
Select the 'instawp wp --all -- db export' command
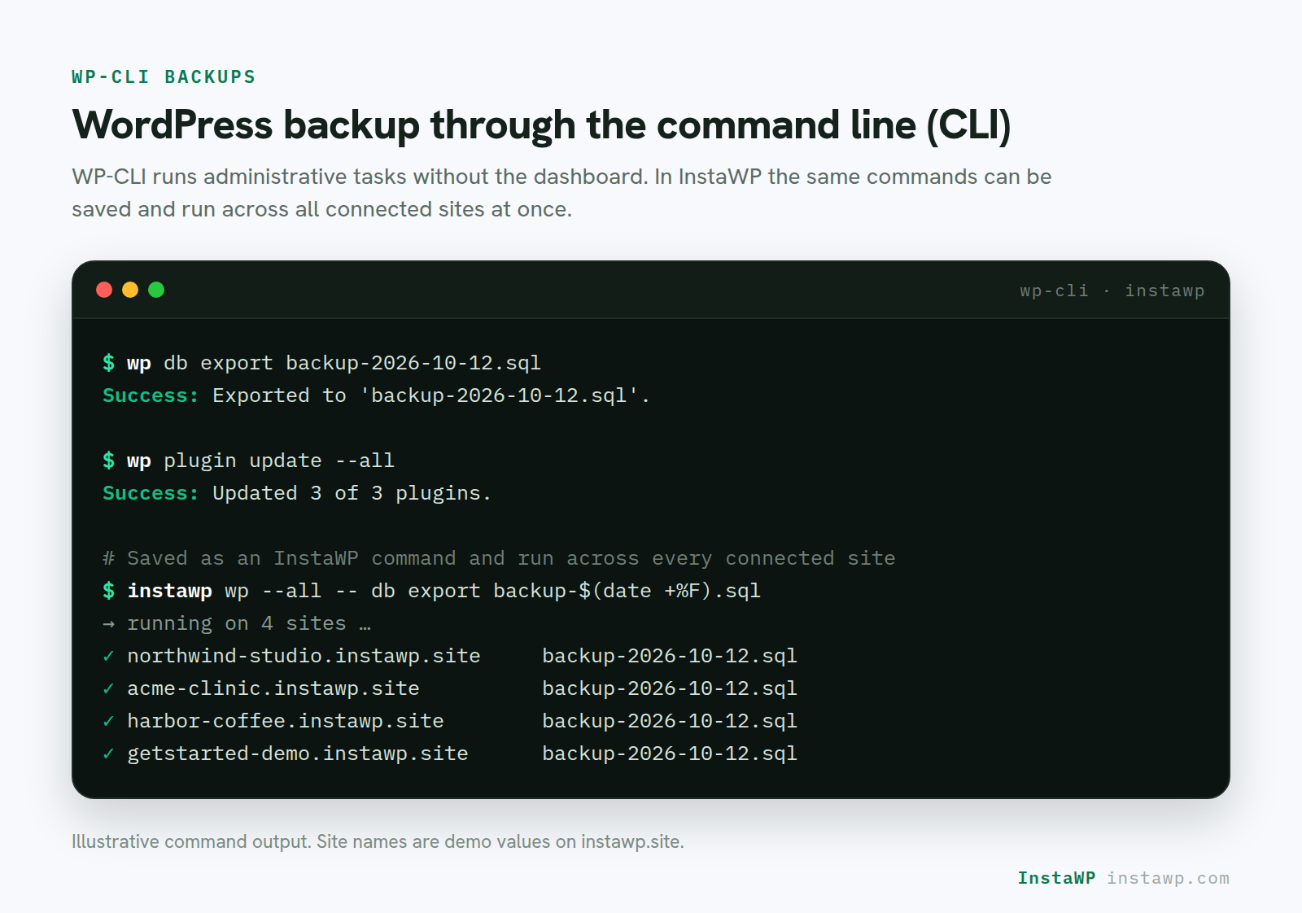(431, 591)
